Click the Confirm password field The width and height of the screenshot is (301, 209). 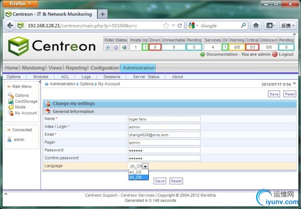(x=164, y=158)
